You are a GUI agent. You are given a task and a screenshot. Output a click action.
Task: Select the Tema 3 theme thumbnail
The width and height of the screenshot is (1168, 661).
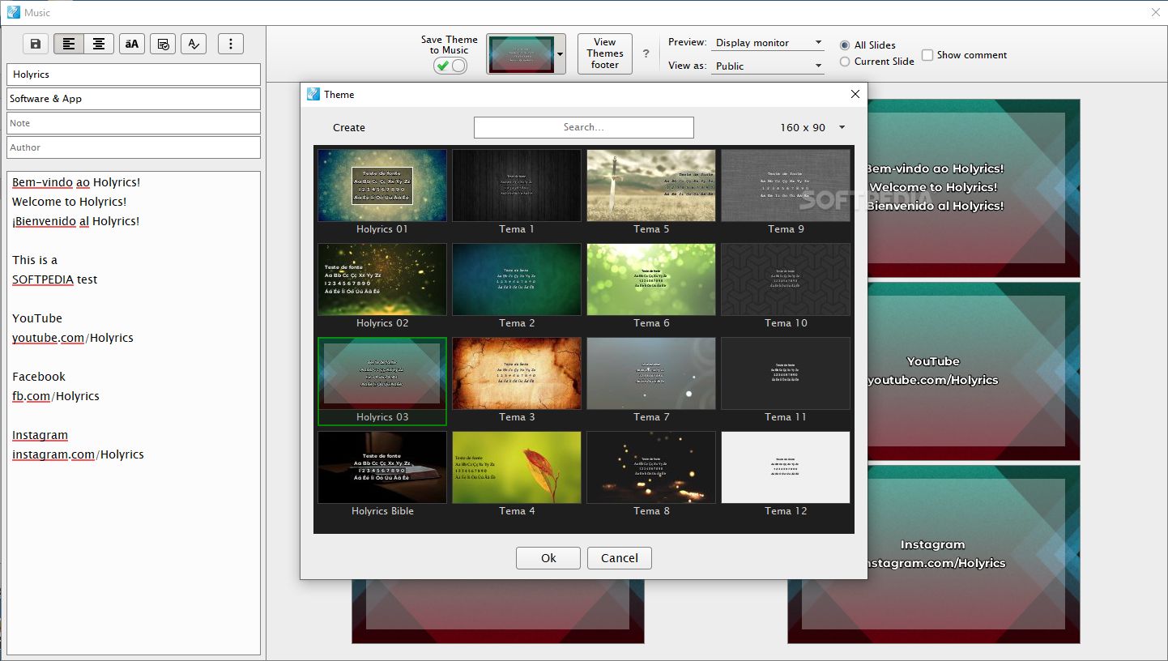point(517,373)
